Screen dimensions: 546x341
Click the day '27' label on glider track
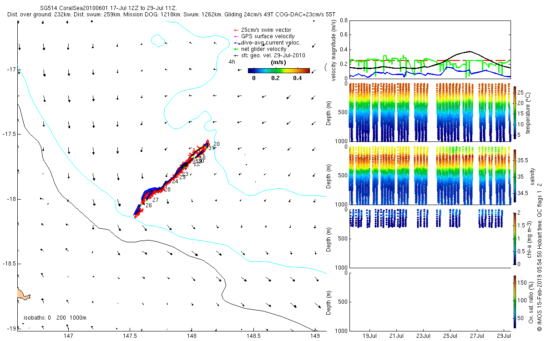(x=156, y=200)
